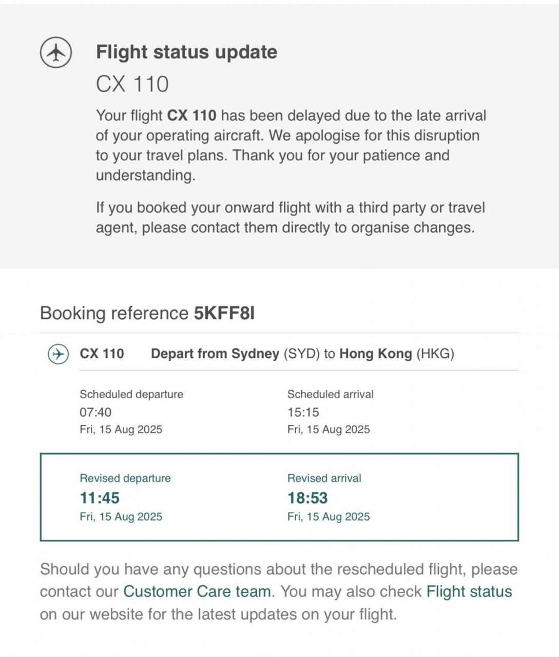
Task: Click the CX 110 label in the flight row
Action: (102, 354)
